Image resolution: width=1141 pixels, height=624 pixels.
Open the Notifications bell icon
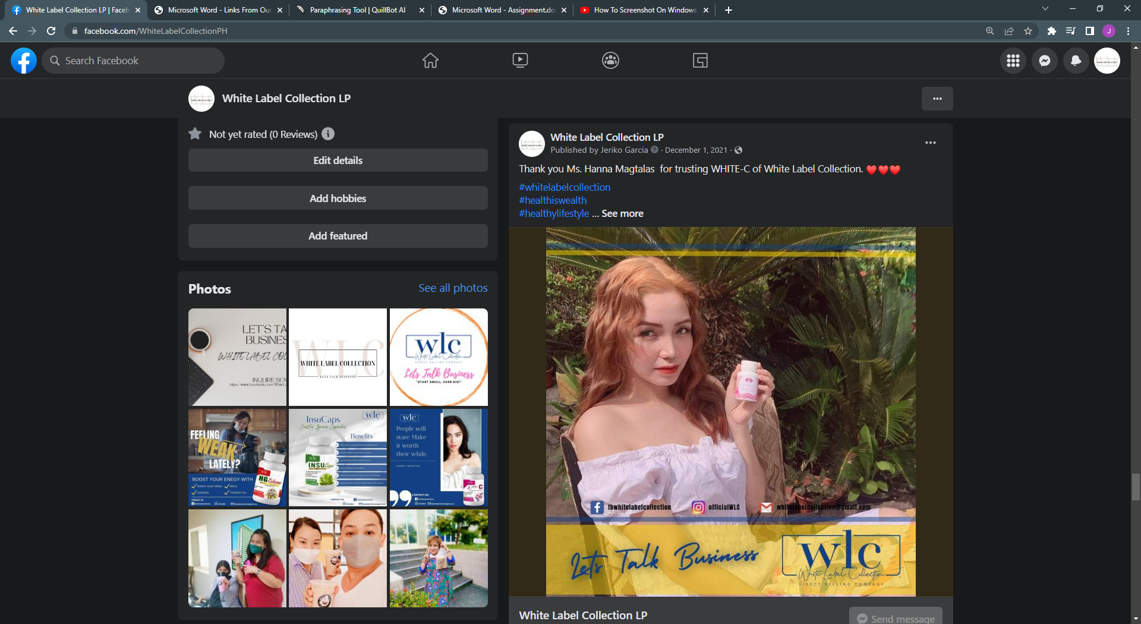click(x=1076, y=61)
